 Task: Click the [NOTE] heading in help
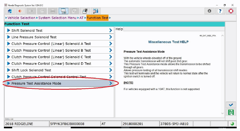128,83
